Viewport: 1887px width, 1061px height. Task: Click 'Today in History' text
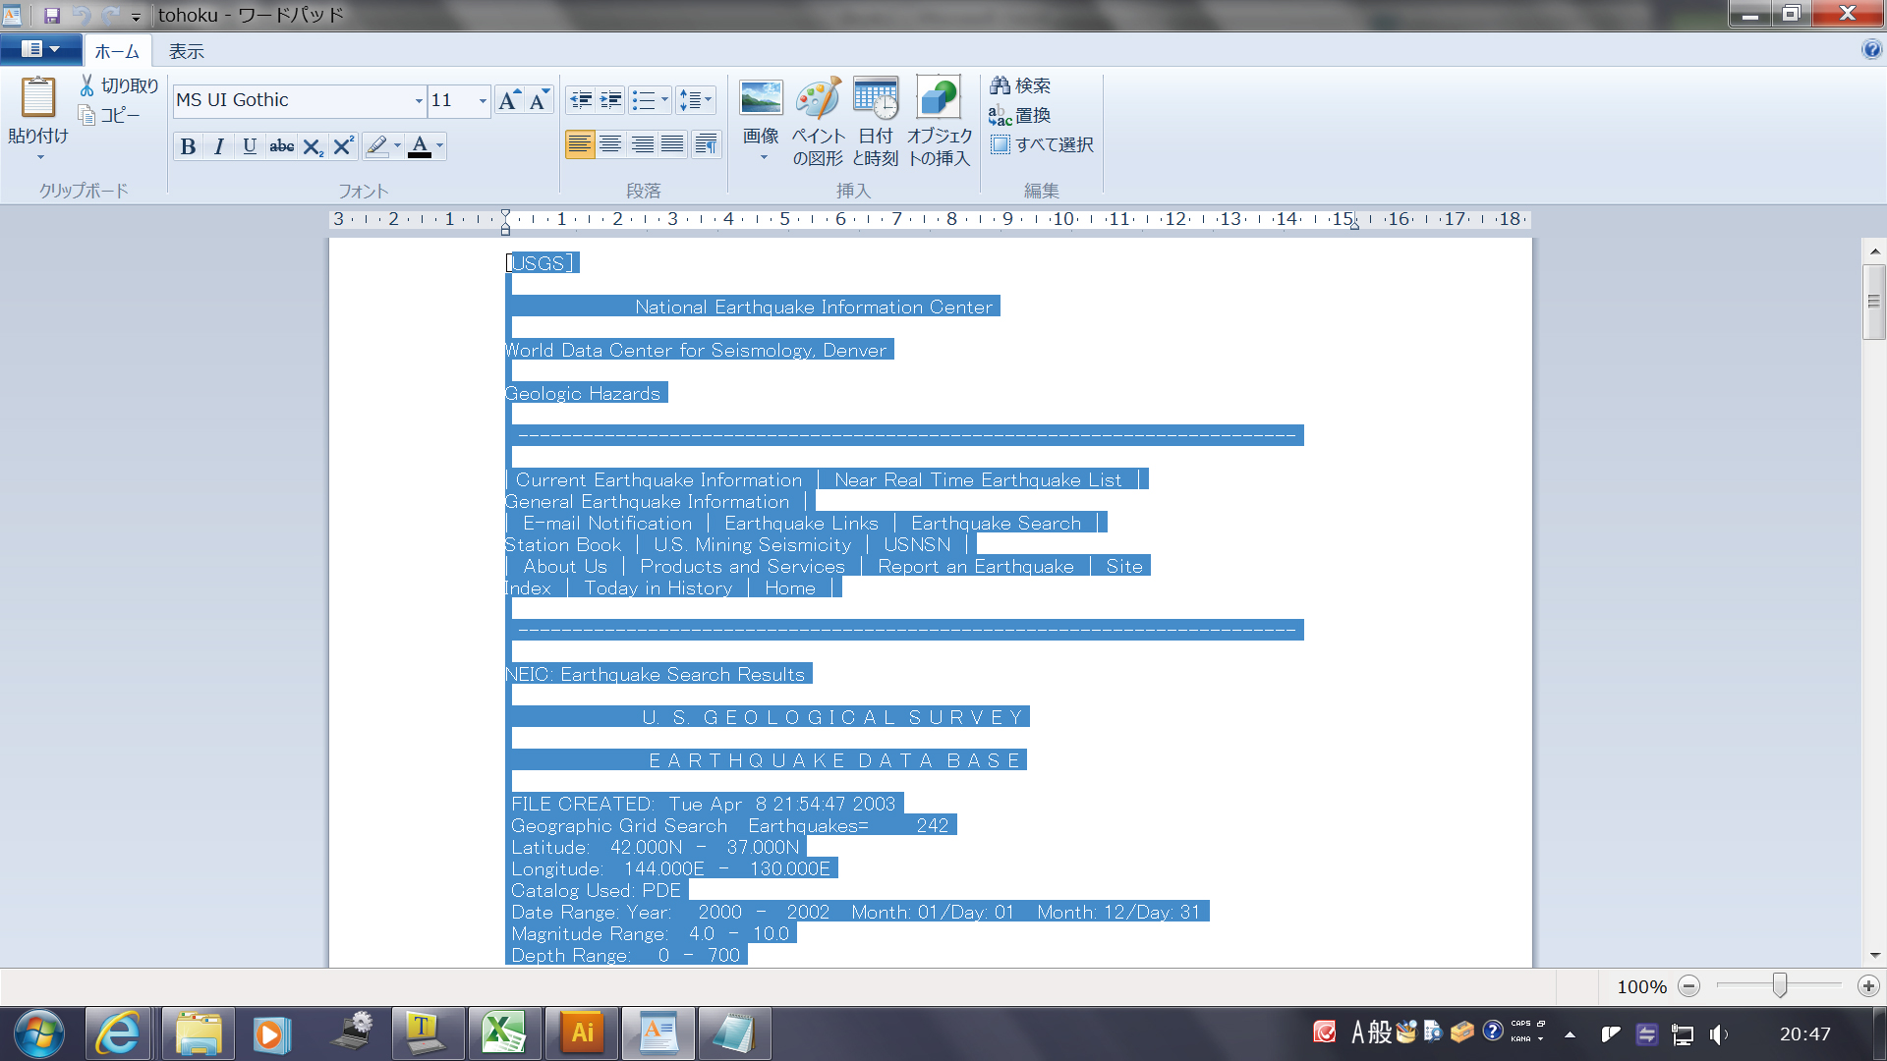click(x=658, y=588)
